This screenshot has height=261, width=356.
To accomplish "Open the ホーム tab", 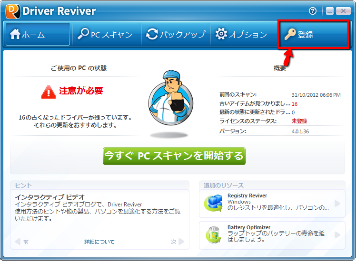I will click(x=38, y=34).
